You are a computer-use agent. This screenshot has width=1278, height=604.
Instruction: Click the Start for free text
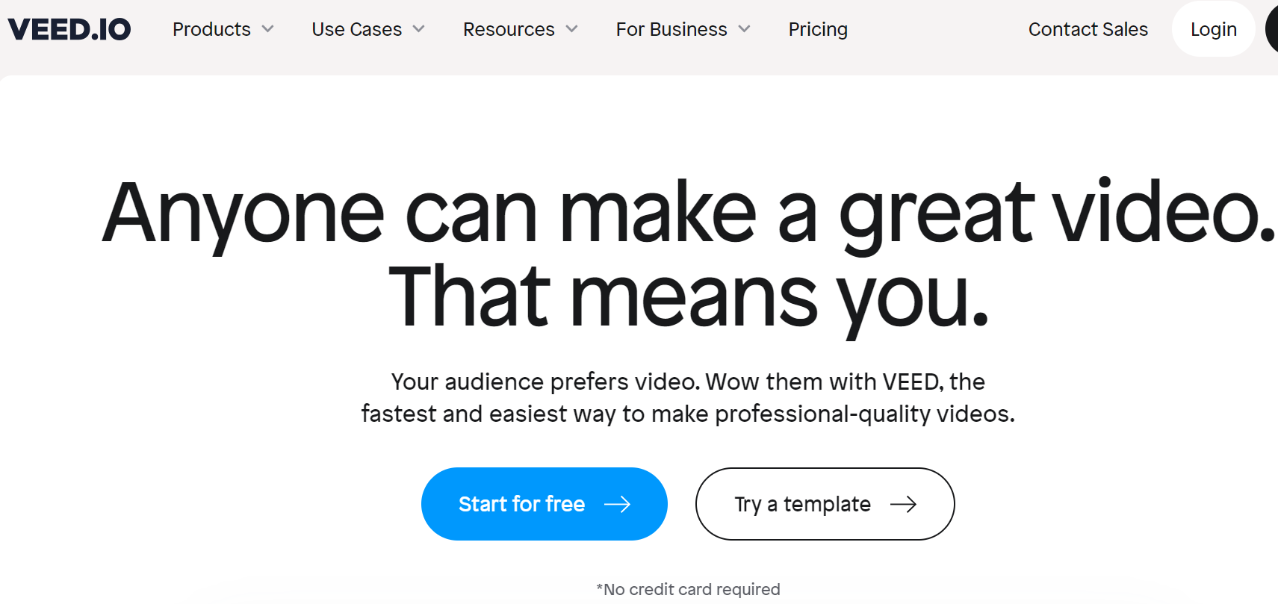pyautogui.click(x=521, y=505)
